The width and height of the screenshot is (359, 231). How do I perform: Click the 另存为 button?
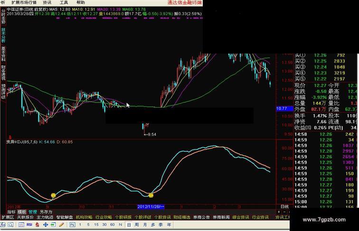pyautogui.click(x=46, y=212)
